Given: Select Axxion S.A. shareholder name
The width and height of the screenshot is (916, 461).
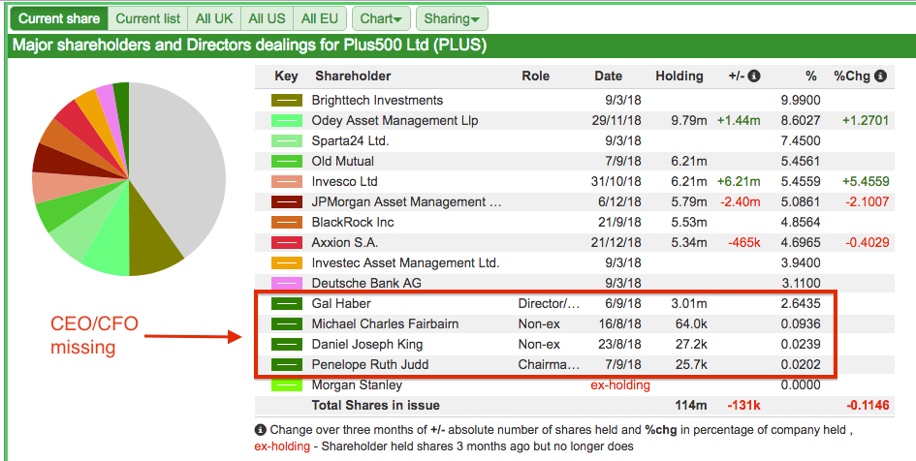Looking at the screenshot, I should 345,243.
